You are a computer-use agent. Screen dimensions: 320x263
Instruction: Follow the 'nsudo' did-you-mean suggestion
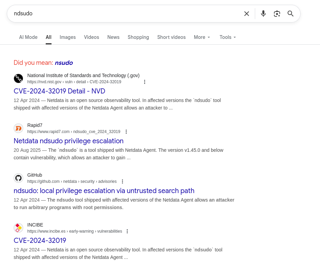point(64,63)
